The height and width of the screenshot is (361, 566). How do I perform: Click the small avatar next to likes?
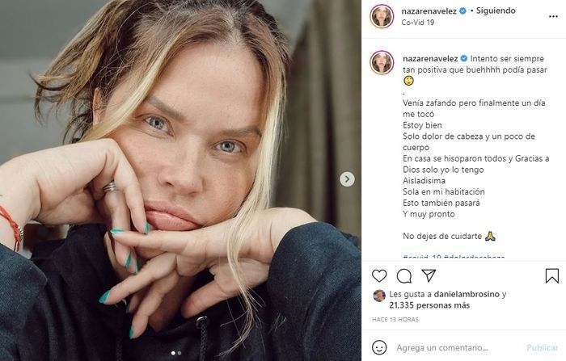(x=378, y=296)
